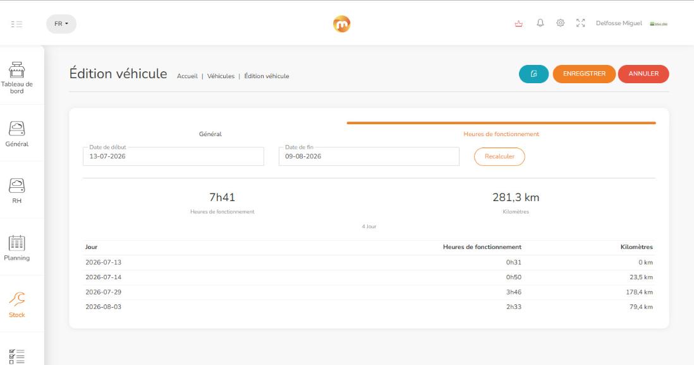Click the ENREGISTRER button
The width and height of the screenshot is (694, 365).
(584, 74)
